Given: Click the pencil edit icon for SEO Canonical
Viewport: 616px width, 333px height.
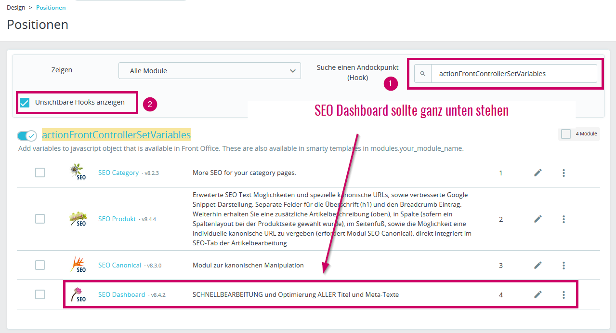Looking at the screenshot, I should click(538, 265).
